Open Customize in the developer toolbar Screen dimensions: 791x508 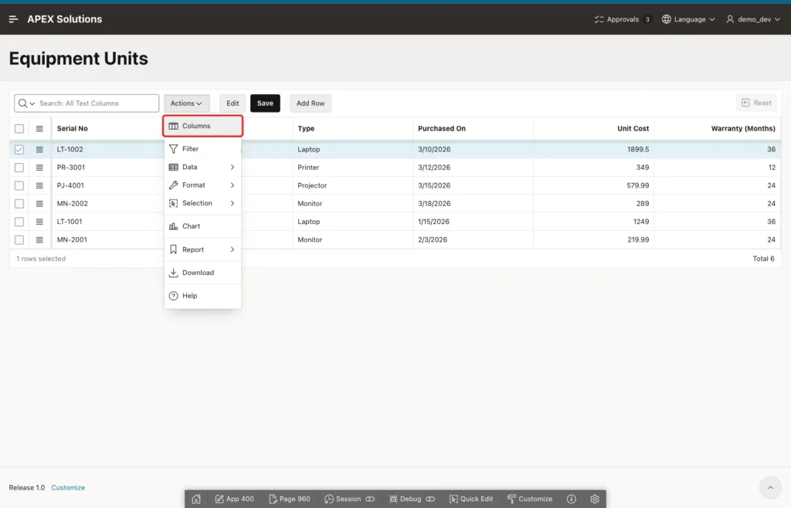[x=530, y=499]
